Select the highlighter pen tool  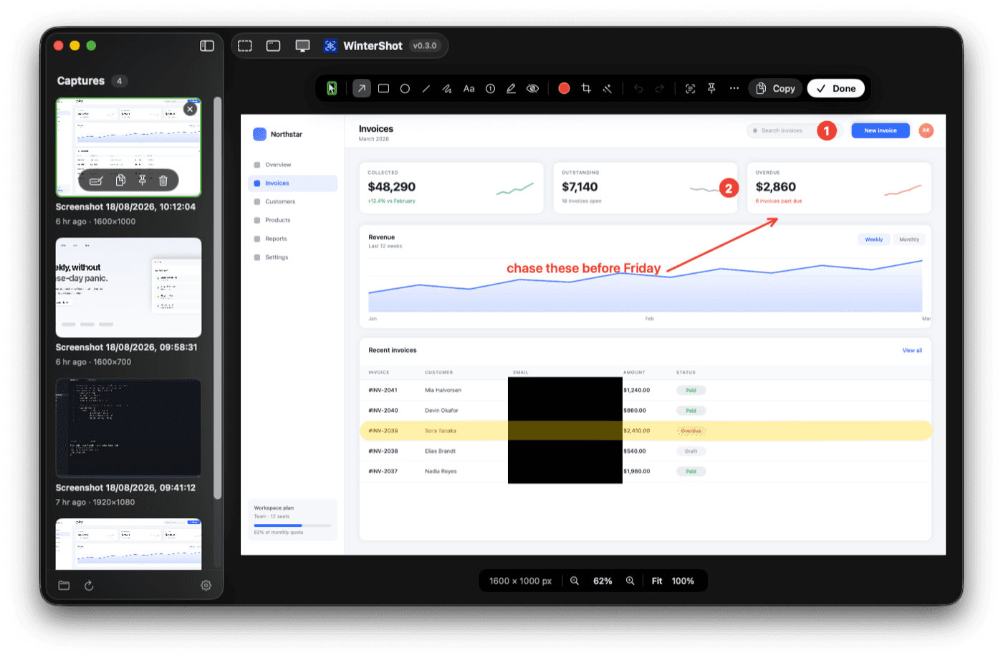coord(511,88)
